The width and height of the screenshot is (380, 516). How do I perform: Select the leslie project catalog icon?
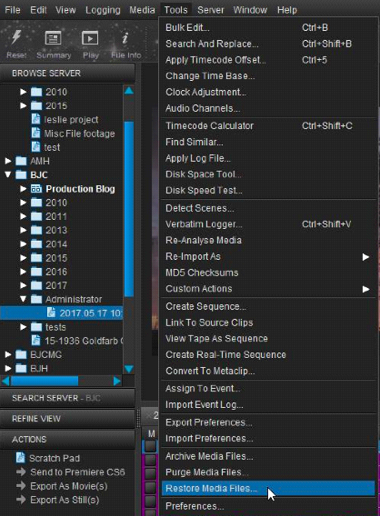[x=35, y=119]
